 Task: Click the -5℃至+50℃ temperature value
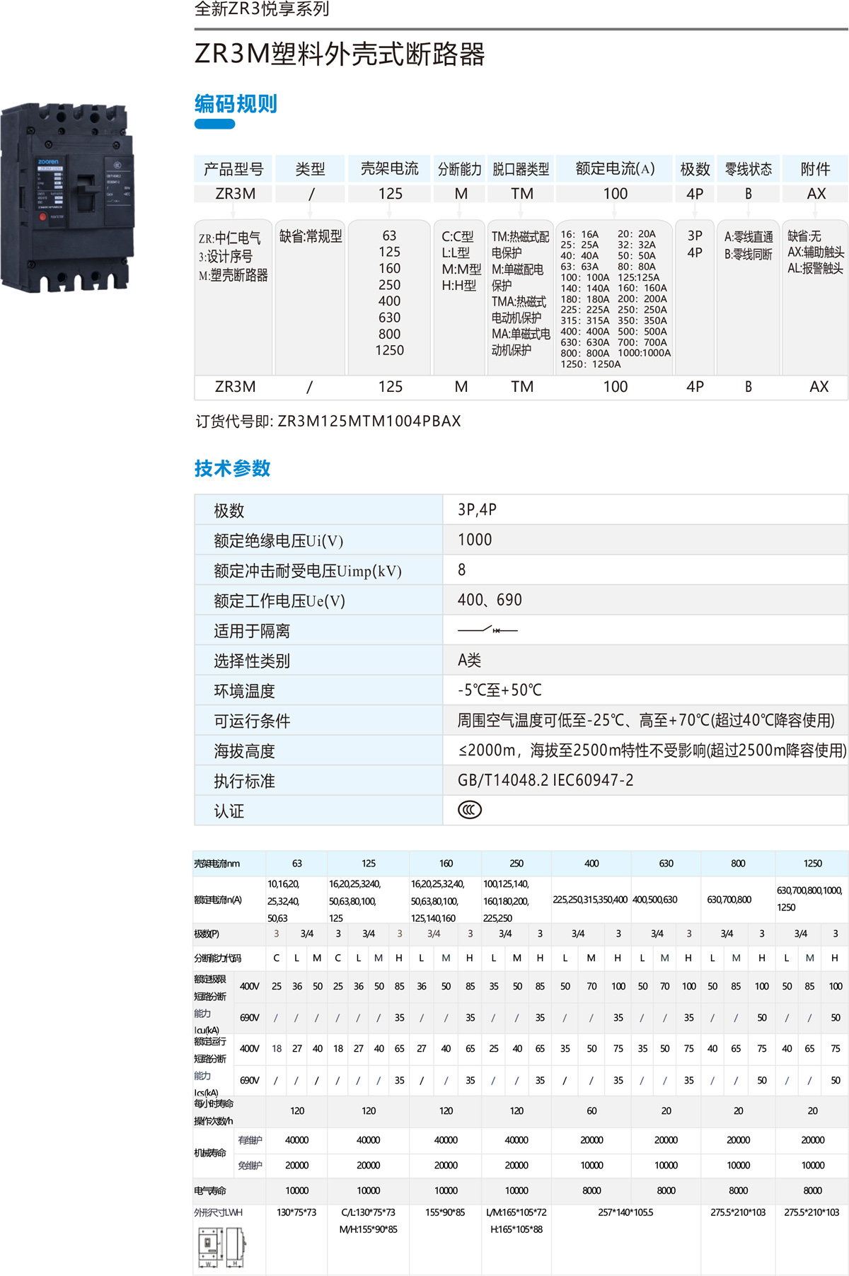[x=499, y=690]
